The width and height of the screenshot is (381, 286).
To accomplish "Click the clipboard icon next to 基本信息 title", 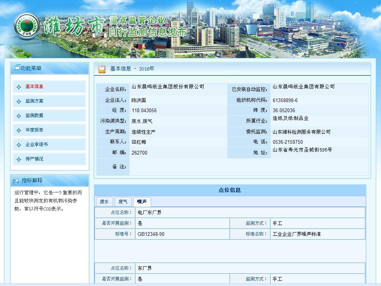I will point(102,69).
